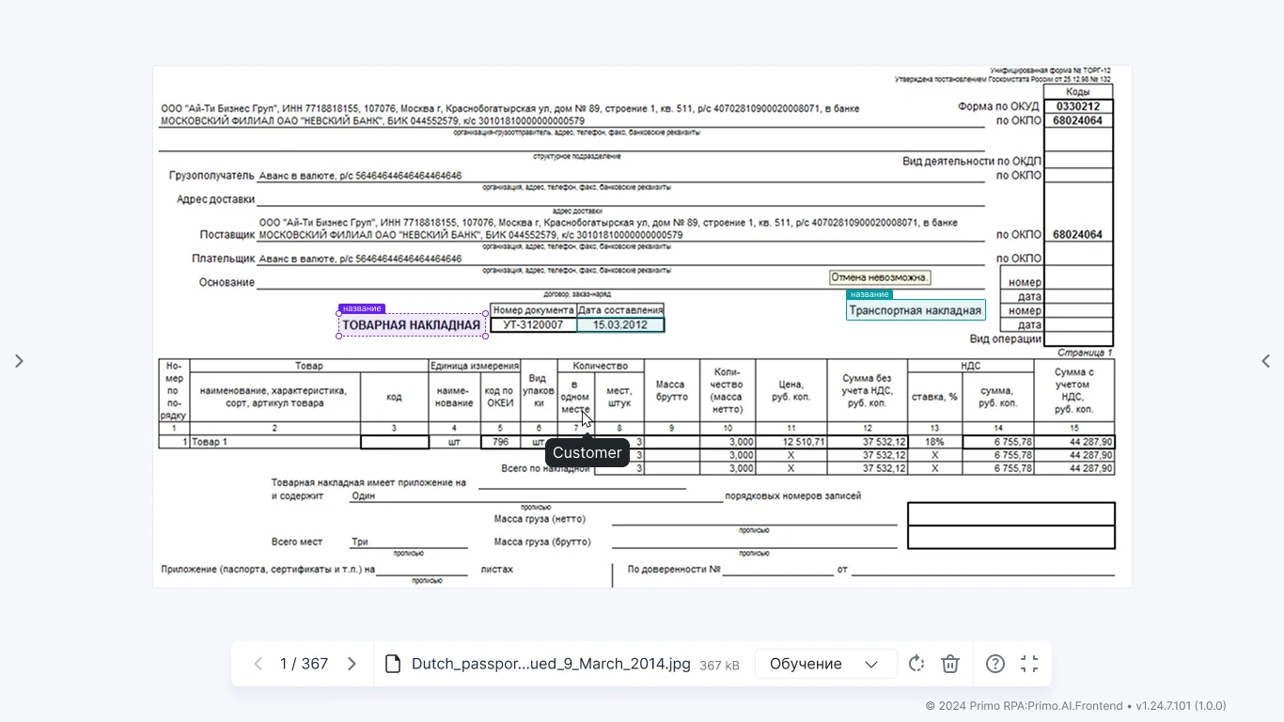Image resolution: width=1284 pixels, height=722 pixels.
Task: Click the Адрес доставки label
Action: click(215, 199)
